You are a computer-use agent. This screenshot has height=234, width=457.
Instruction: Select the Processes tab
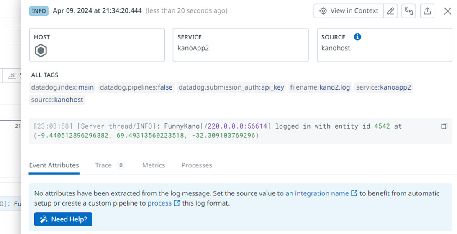pos(197,165)
